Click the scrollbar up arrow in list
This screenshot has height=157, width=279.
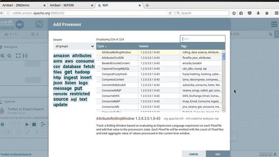(x=224, y=51)
